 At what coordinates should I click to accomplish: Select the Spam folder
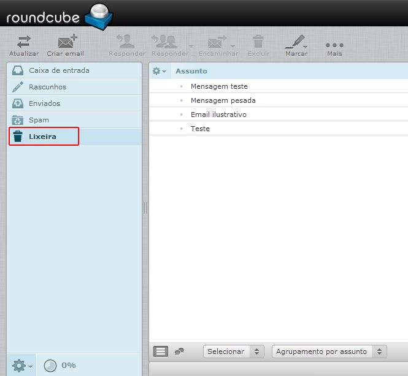pyautogui.click(x=39, y=120)
